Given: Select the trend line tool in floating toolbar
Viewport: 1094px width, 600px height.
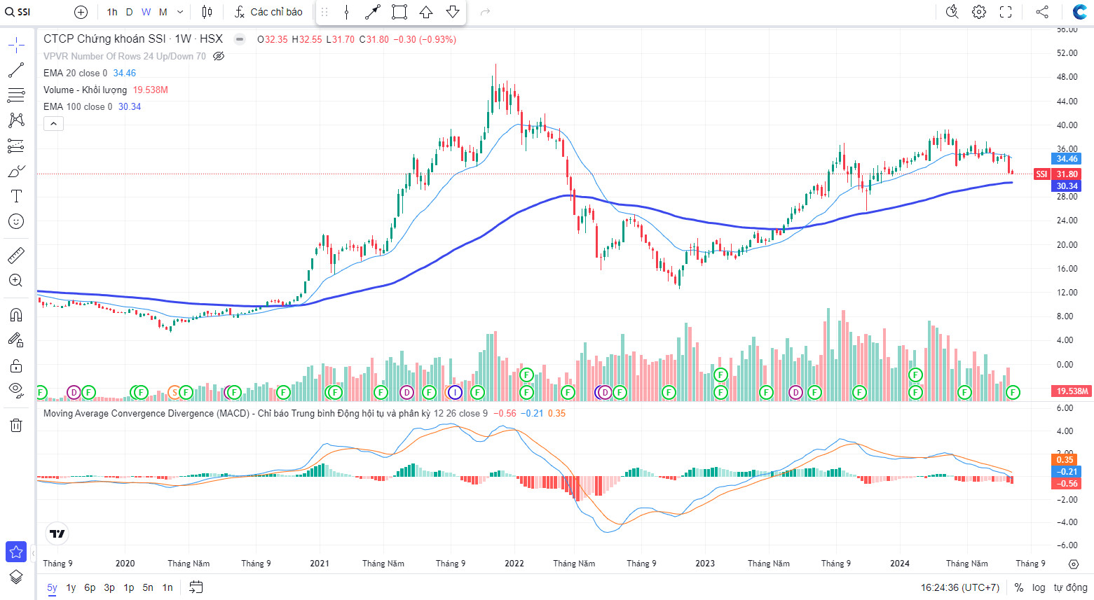Looking at the screenshot, I should (373, 12).
